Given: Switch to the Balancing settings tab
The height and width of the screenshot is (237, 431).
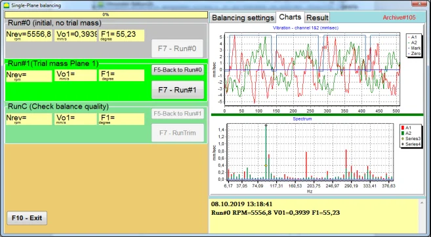Looking at the screenshot, I should click(243, 18).
